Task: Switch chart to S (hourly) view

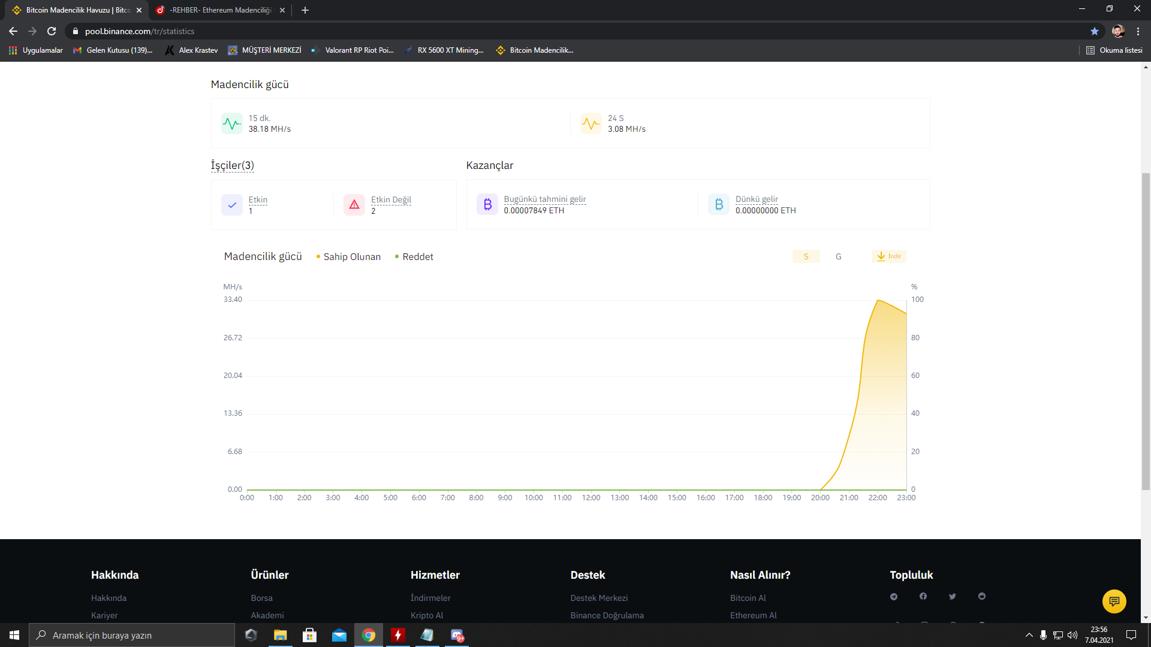Action: tap(806, 256)
